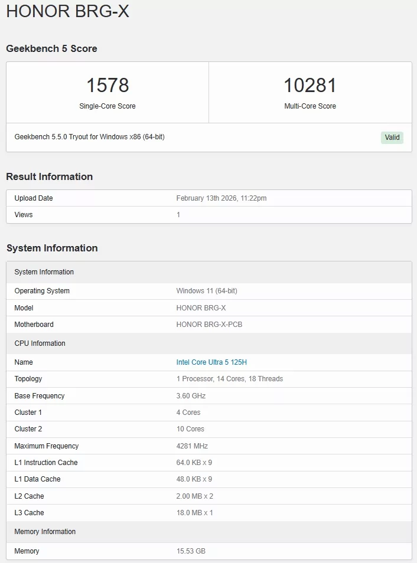Image resolution: width=417 pixels, height=563 pixels.
Task: Click the Geekbench 5.5.0 Tryout version text
Action: click(x=89, y=137)
